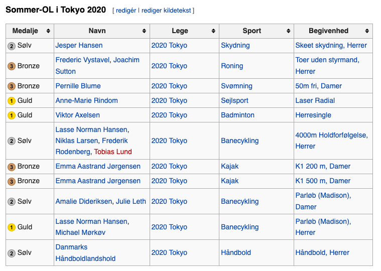381x271 pixels.
Task: Sort table by Medalje column arrows
Action: point(48,31)
